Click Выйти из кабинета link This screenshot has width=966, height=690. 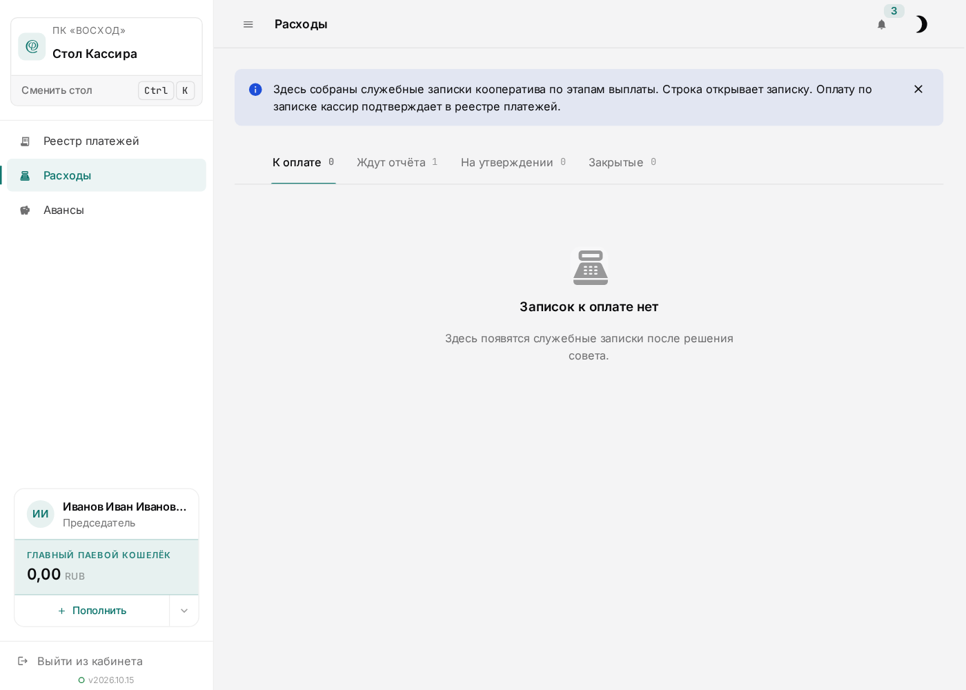pos(90,661)
